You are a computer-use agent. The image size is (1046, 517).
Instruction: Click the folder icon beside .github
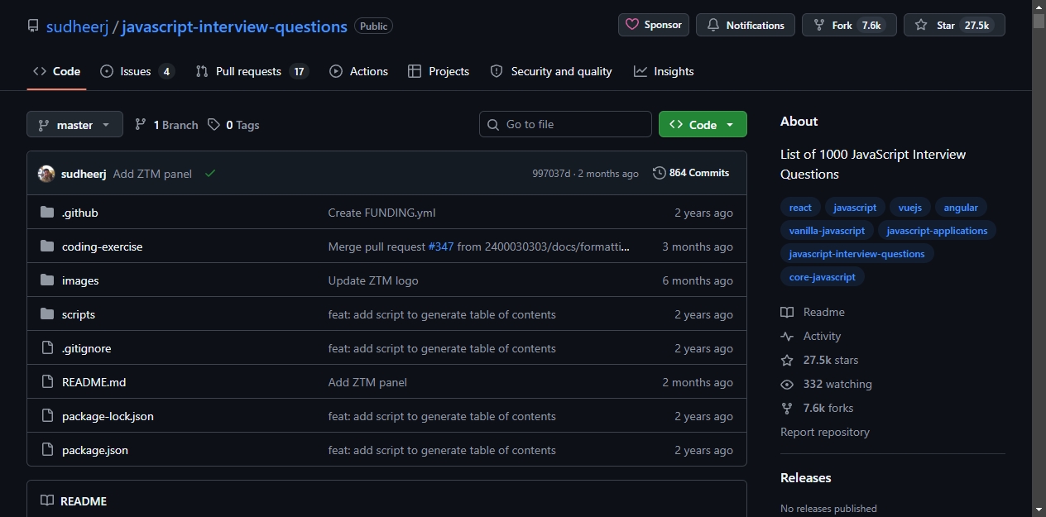[47, 213]
